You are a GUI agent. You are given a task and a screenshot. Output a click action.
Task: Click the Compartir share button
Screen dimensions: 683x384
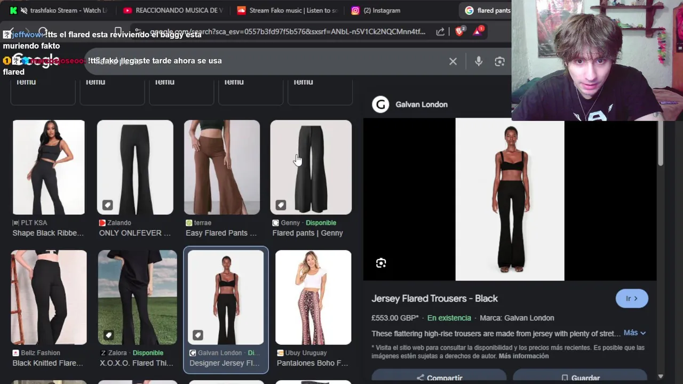click(439, 377)
